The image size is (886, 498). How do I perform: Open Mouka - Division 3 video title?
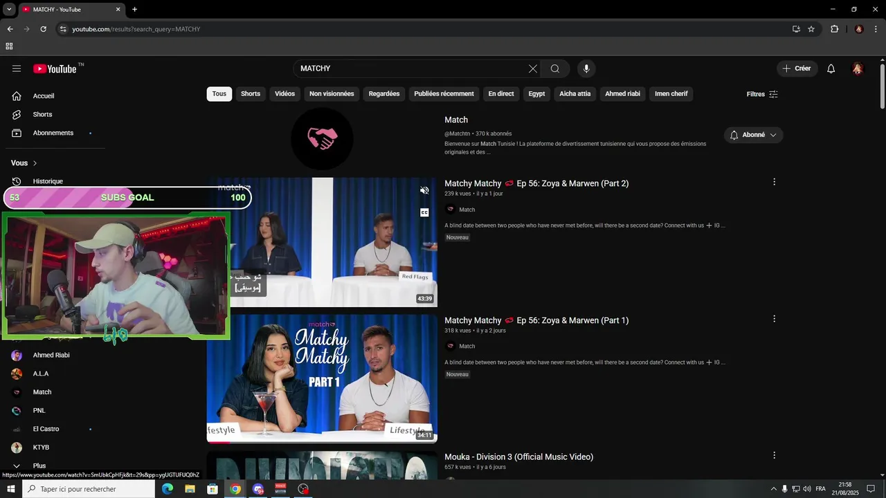[518, 456]
